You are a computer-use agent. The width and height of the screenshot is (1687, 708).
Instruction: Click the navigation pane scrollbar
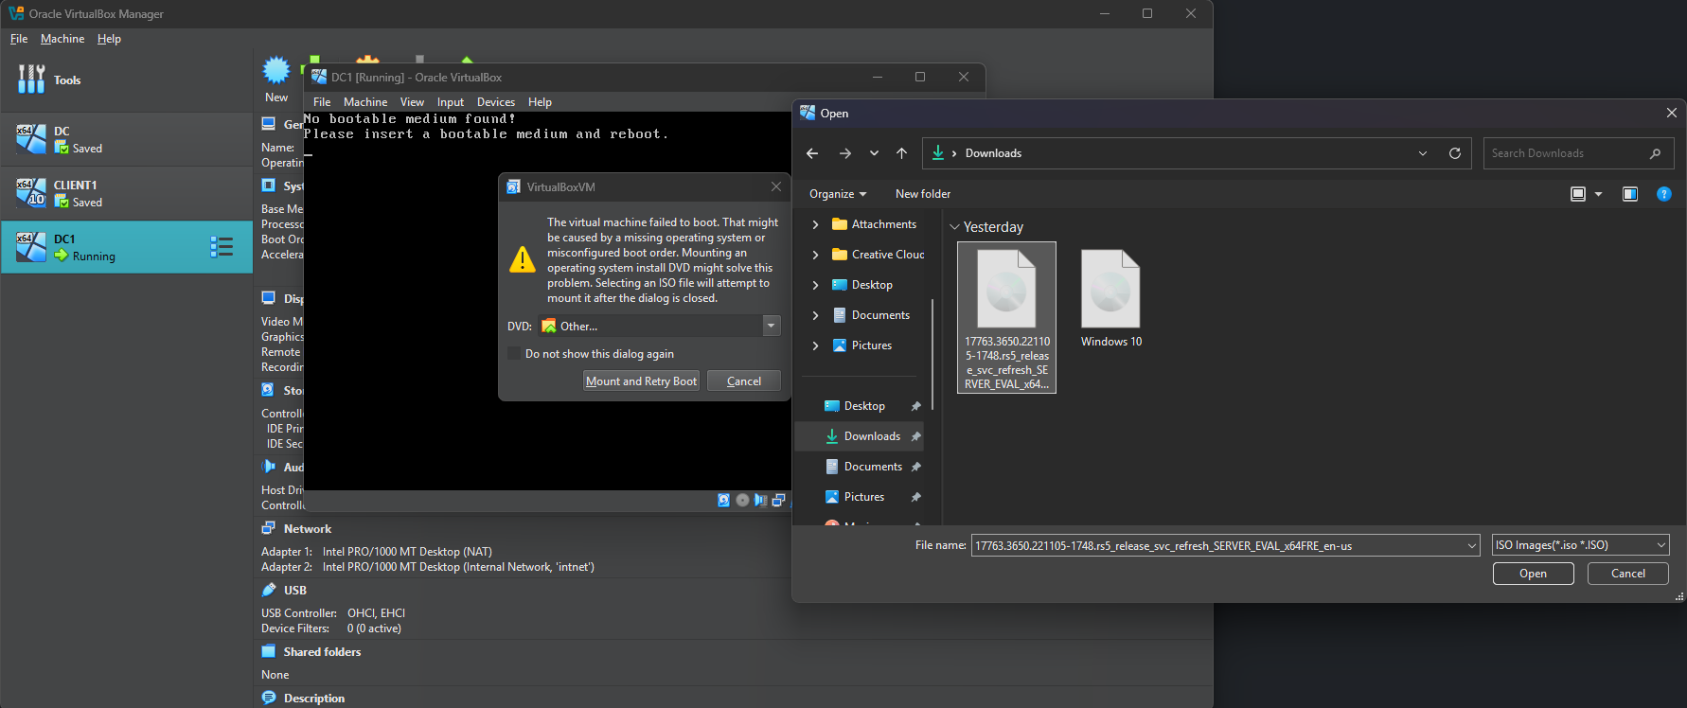932,355
